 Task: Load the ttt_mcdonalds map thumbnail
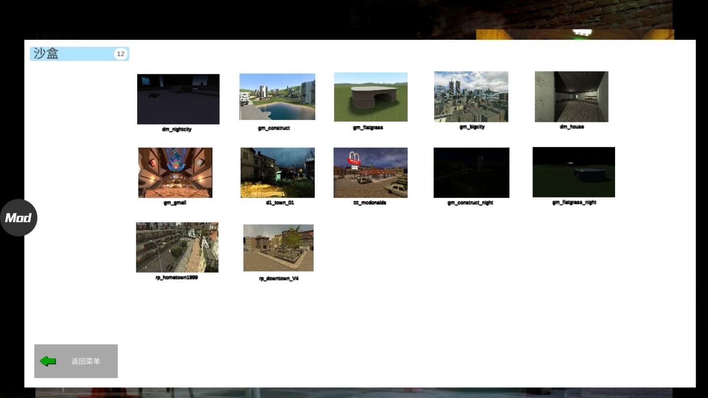pos(370,172)
